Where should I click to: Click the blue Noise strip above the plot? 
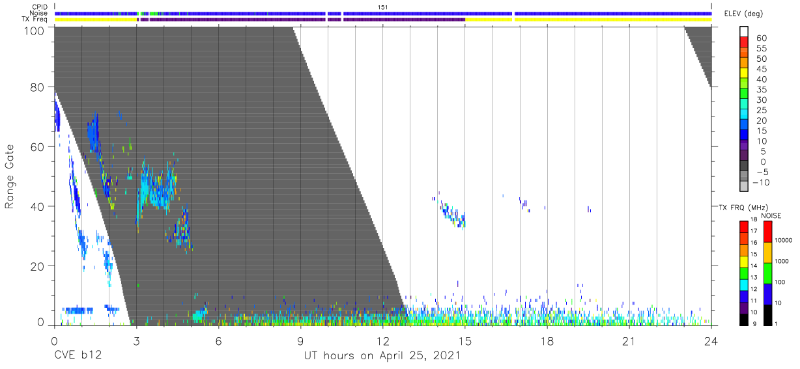[x=383, y=13]
